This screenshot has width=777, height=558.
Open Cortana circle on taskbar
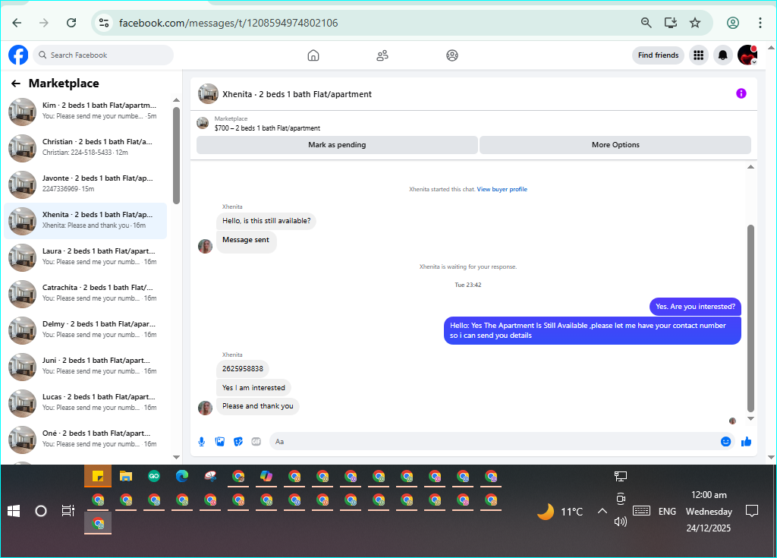(x=41, y=511)
